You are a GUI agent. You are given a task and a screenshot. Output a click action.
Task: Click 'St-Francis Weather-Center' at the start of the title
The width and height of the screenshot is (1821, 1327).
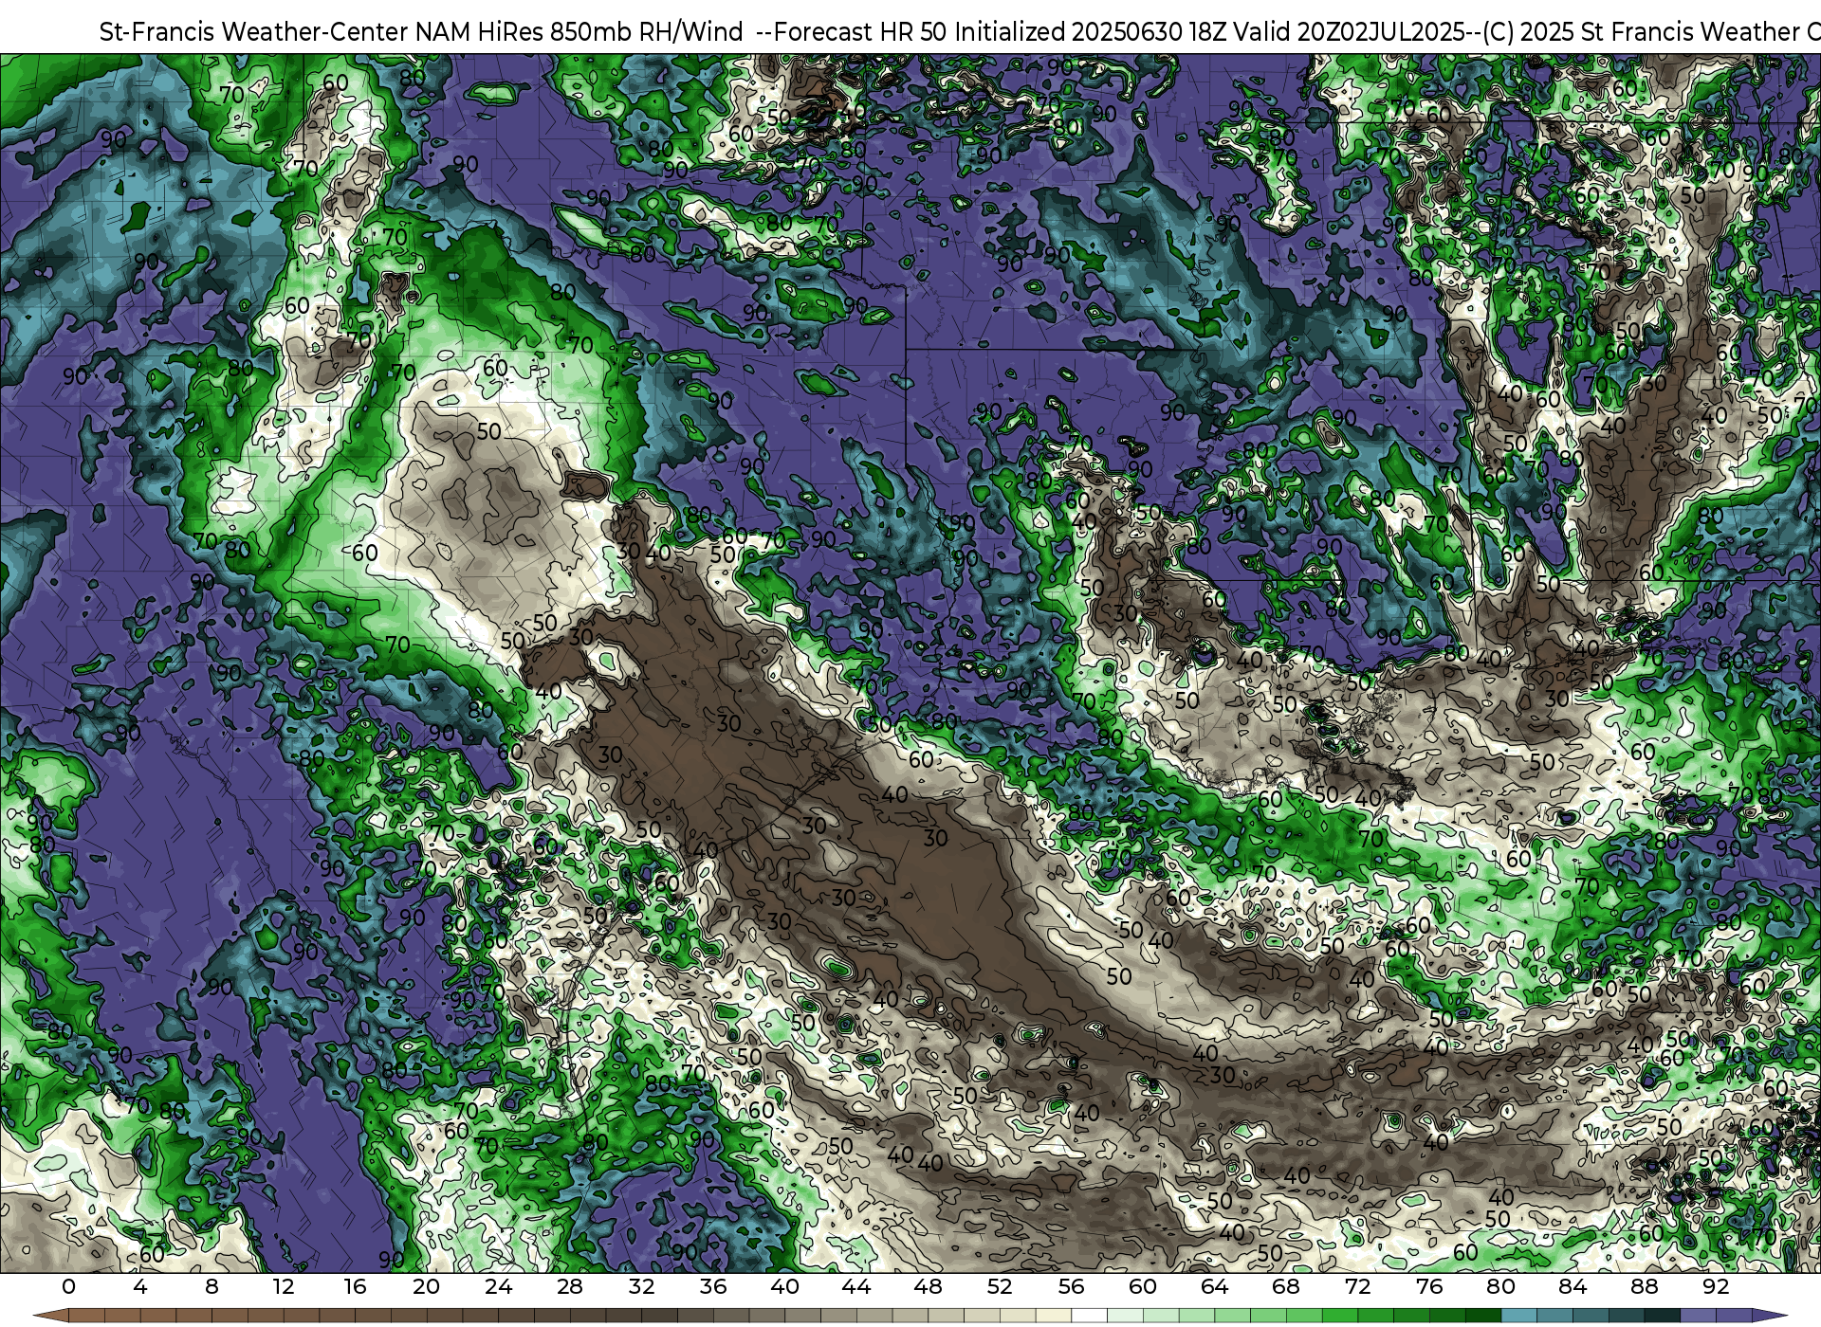click(x=254, y=32)
